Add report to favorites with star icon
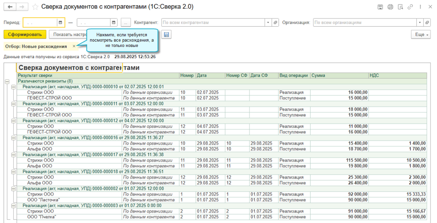This screenshot has height=223, width=437. point(35,7)
